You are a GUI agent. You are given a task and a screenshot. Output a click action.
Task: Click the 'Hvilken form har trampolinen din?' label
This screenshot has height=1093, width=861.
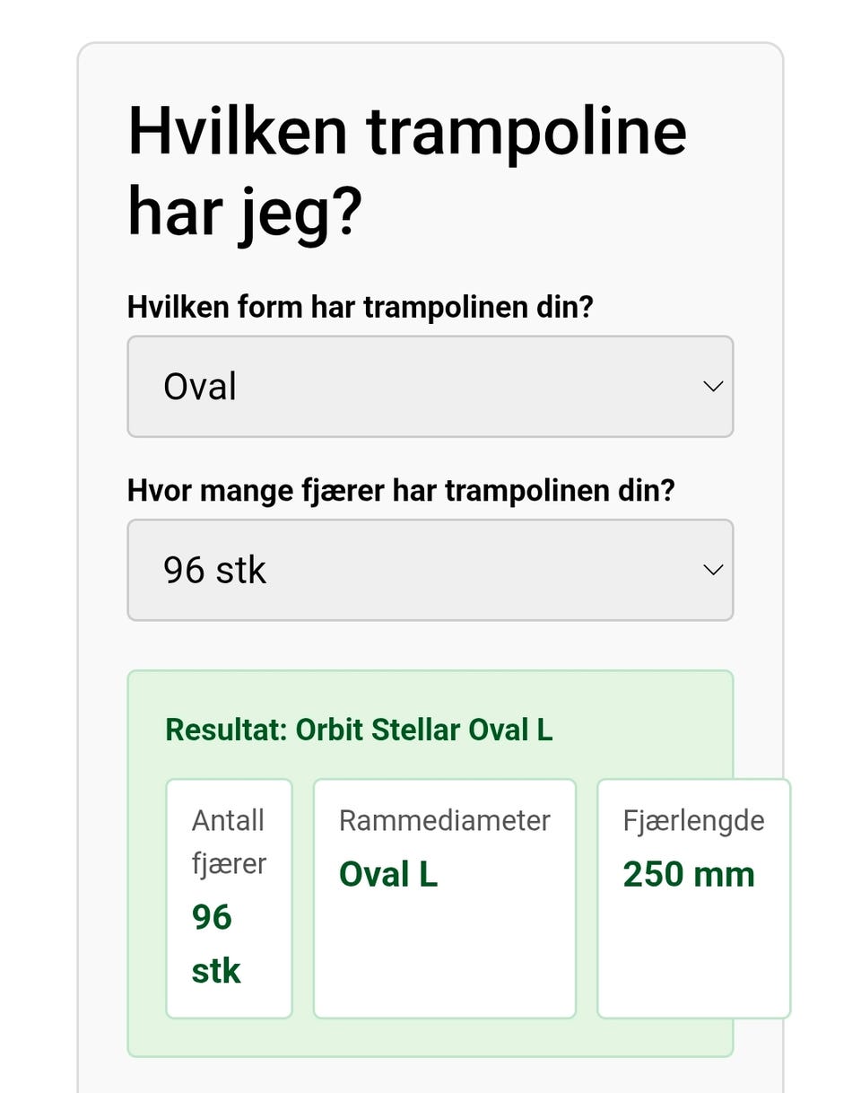(361, 308)
